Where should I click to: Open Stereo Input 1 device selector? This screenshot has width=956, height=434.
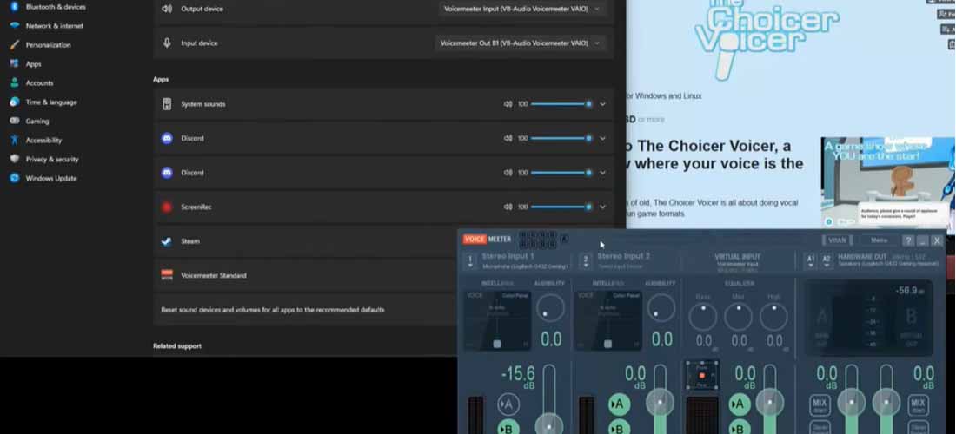469,262
